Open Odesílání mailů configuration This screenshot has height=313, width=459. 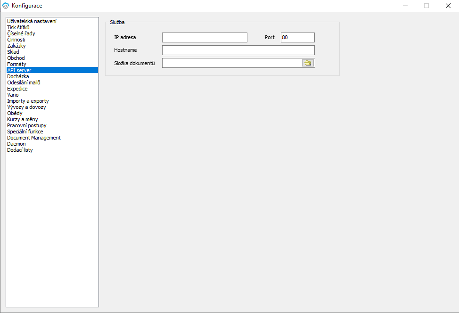pos(52,82)
